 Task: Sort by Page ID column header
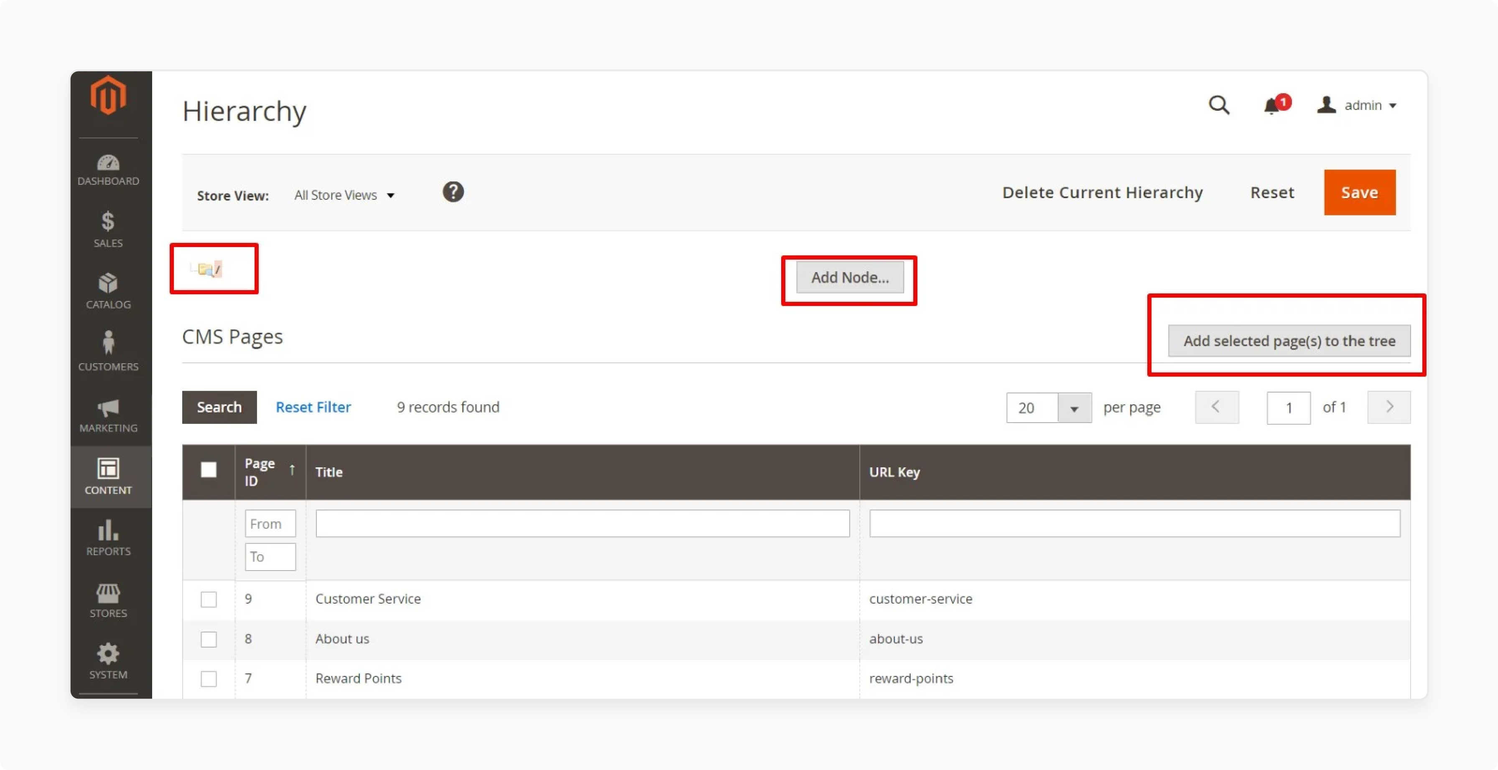point(270,472)
